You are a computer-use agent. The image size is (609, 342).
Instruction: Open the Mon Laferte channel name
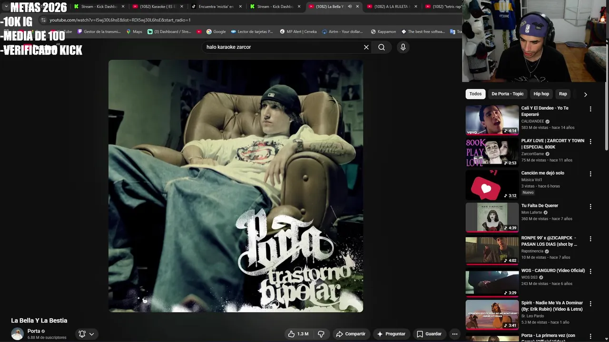[x=531, y=212]
